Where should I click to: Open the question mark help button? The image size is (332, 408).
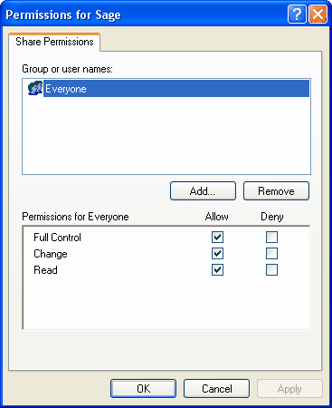pos(297,15)
